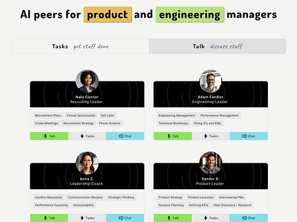Start Chat with Nala Connor

click(x=125, y=136)
